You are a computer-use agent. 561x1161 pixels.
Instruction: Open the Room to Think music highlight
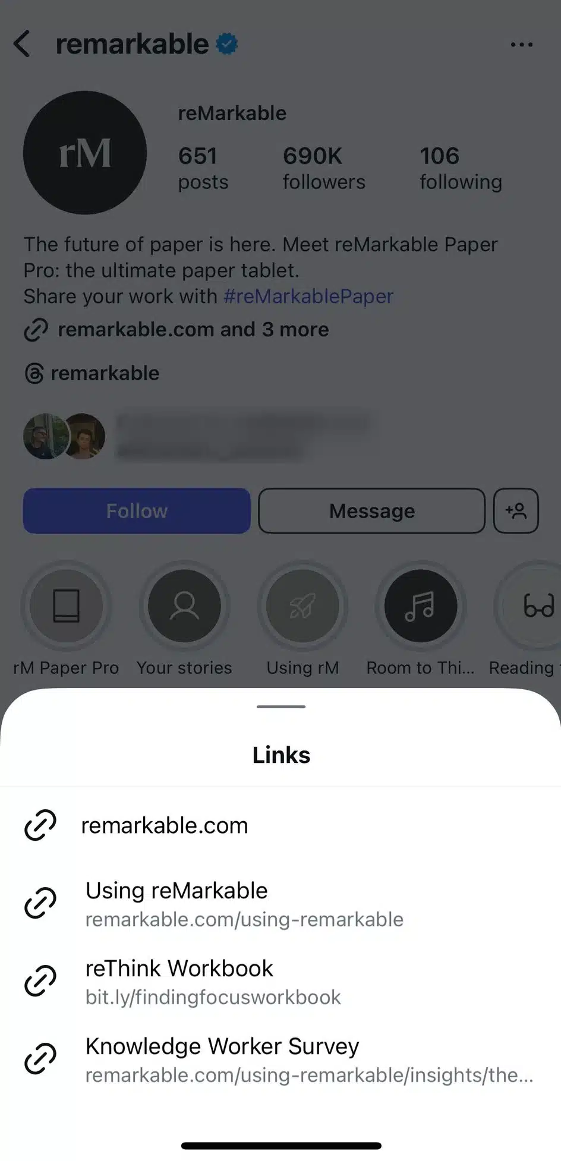pos(421,605)
